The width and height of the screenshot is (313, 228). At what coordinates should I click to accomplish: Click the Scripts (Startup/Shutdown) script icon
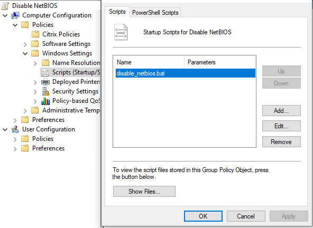[45, 72]
